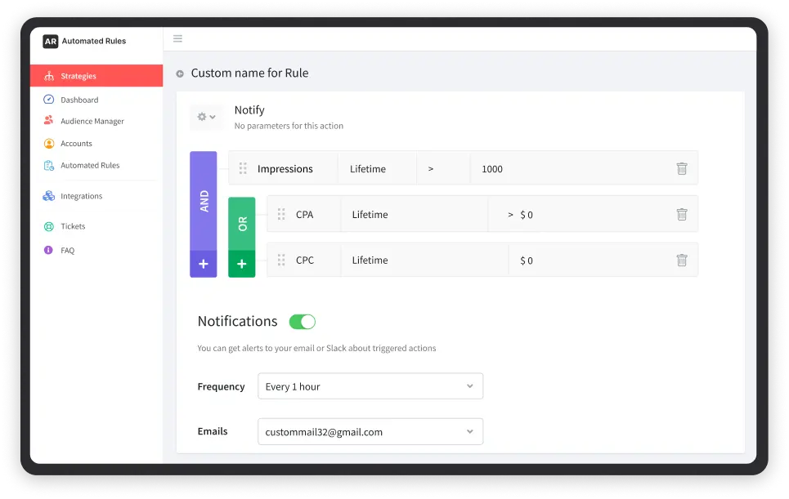Click the drag handle on CPA row
This screenshot has width=789, height=499.
point(281,215)
